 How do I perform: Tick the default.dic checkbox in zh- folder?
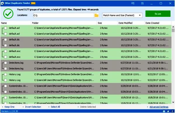(x=6, y=45)
